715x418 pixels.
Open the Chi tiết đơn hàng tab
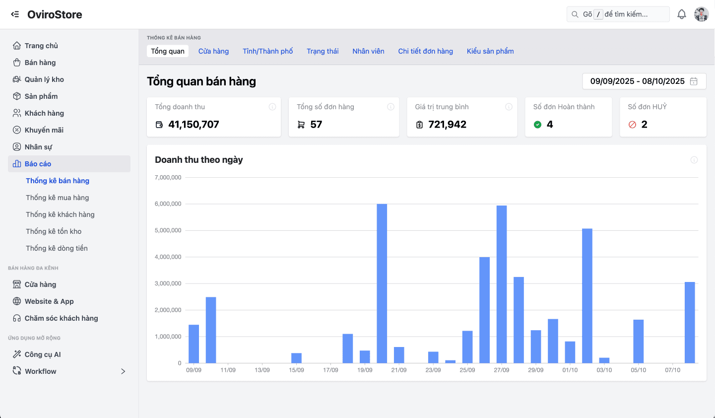point(425,51)
